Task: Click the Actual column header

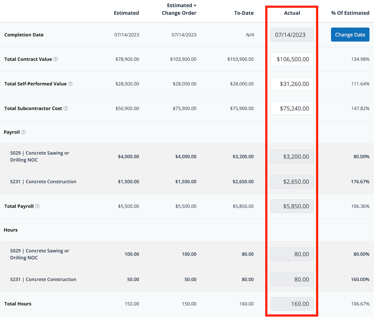Action: tap(292, 13)
